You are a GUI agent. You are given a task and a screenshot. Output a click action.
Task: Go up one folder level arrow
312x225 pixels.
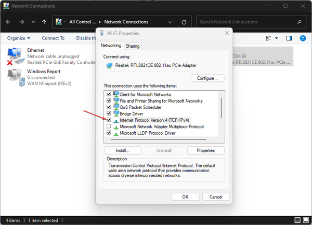click(x=44, y=22)
